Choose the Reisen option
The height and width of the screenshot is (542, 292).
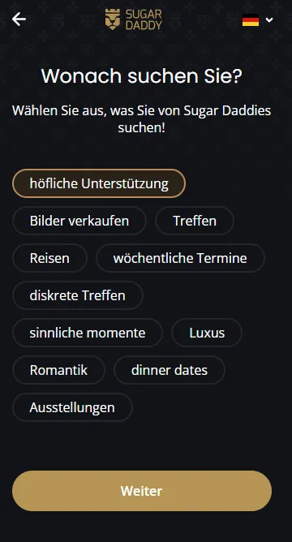49,258
